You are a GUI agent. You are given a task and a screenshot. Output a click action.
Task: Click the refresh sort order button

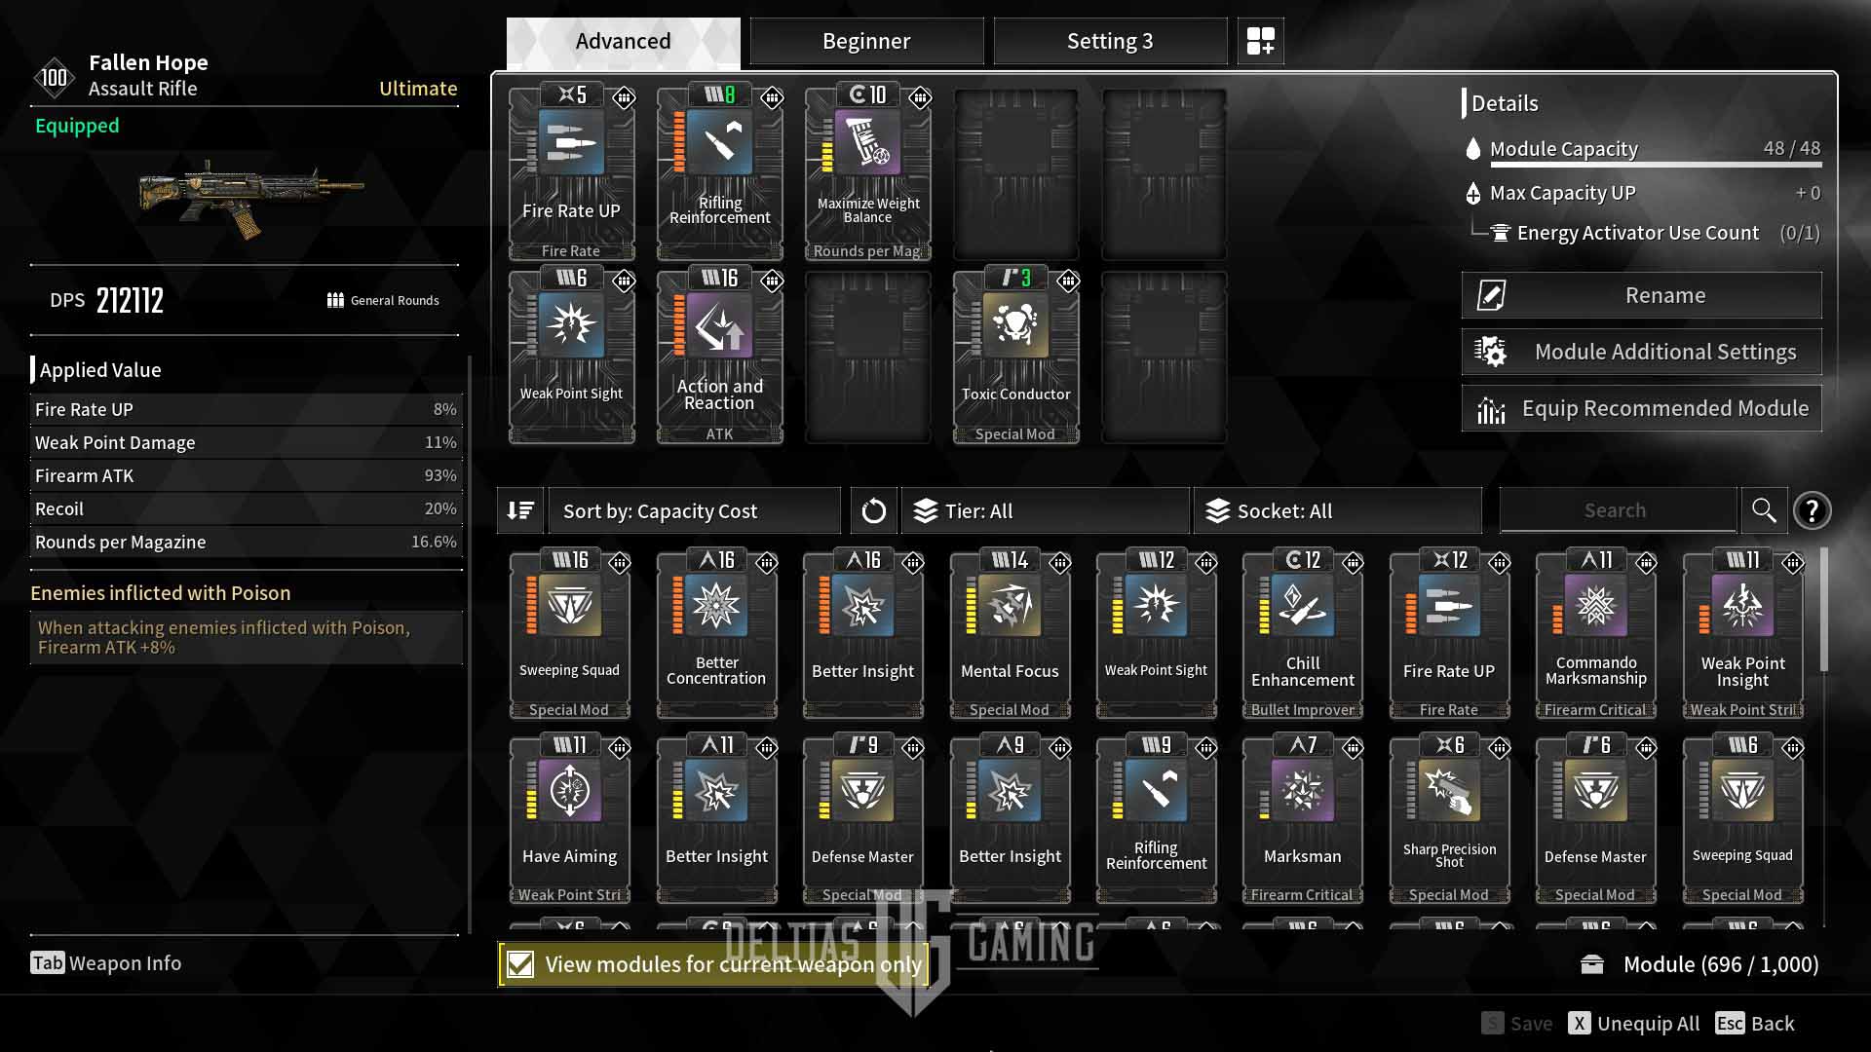pos(874,510)
